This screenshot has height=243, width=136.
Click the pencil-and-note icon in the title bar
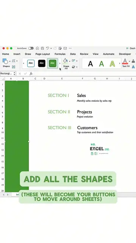pos(60,48)
